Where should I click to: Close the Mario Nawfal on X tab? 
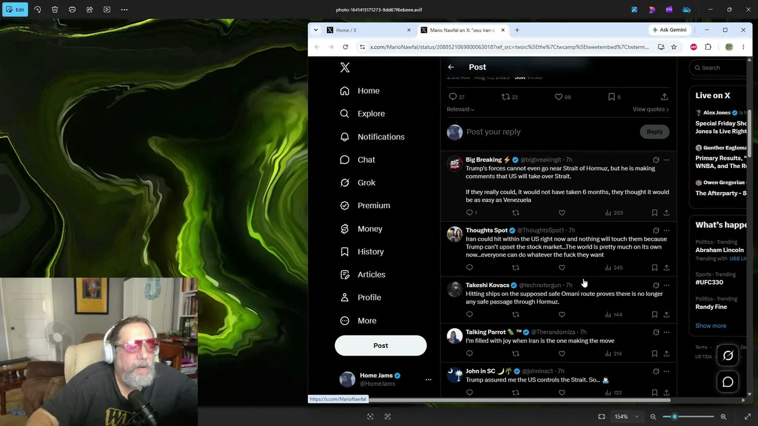[x=503, y=30]
